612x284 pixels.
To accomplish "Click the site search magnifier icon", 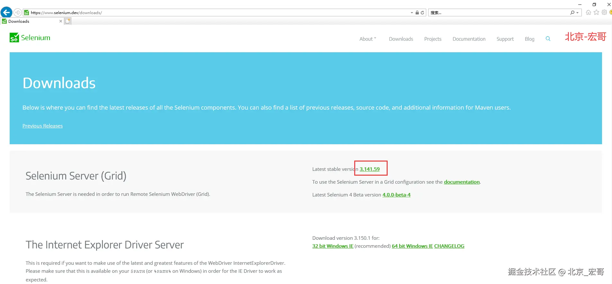I will coord(548,39).
